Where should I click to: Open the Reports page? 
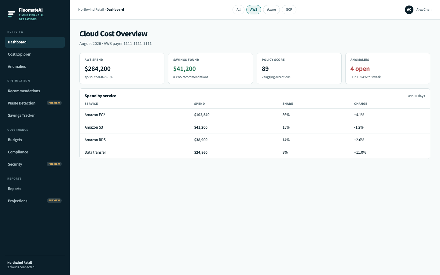point(35,189)
